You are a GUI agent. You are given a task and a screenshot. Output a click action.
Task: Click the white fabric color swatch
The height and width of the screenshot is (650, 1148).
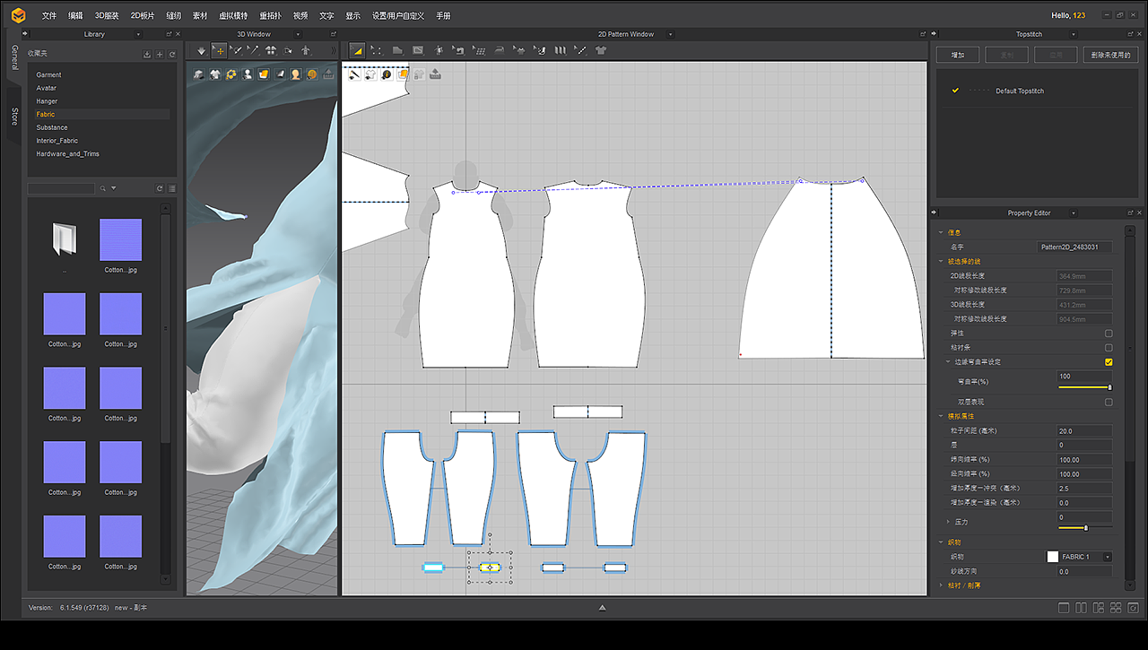(x=1053, y=557)
